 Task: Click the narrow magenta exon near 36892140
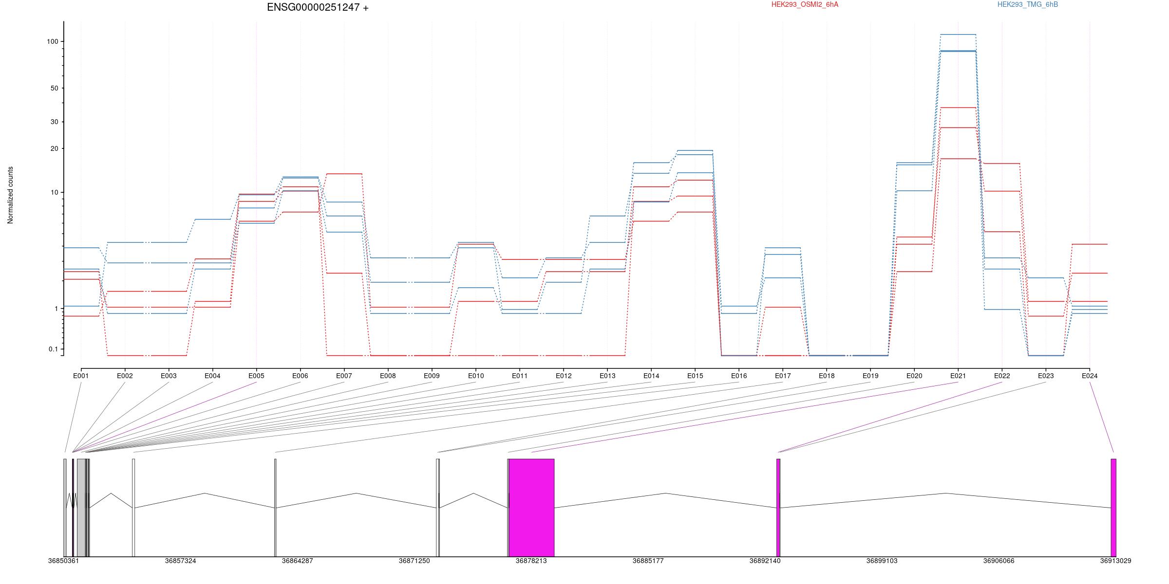(778, 508)
